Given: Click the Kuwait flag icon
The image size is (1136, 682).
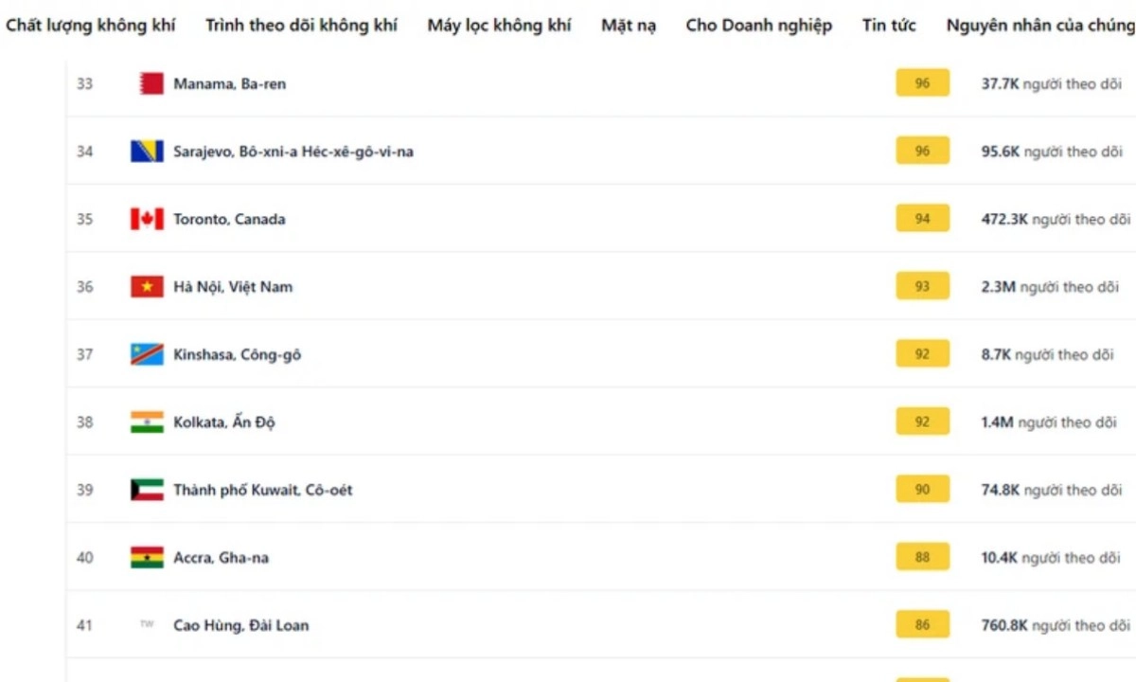Looking at the screenshot, I should point(147,490).
